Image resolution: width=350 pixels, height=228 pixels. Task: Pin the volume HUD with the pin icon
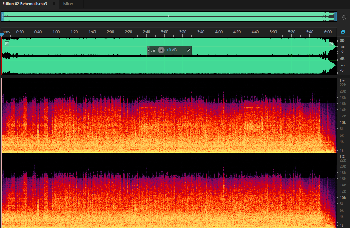189,50
